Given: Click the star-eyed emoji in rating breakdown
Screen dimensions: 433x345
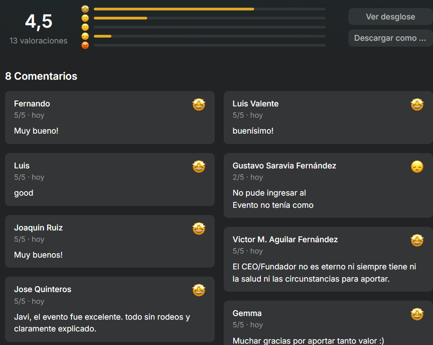Looking at the screenshot, I should click(85, 9).
